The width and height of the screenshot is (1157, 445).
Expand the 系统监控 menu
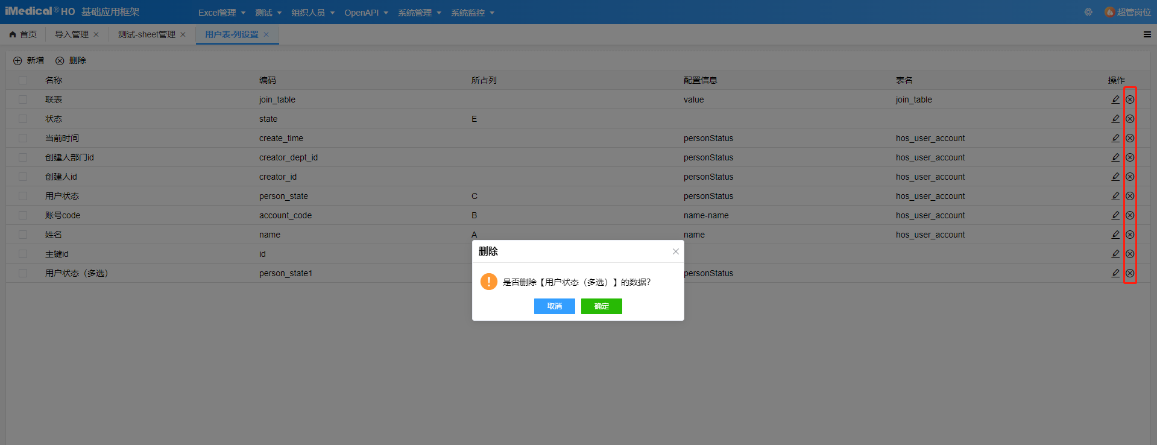click(472, 13)
